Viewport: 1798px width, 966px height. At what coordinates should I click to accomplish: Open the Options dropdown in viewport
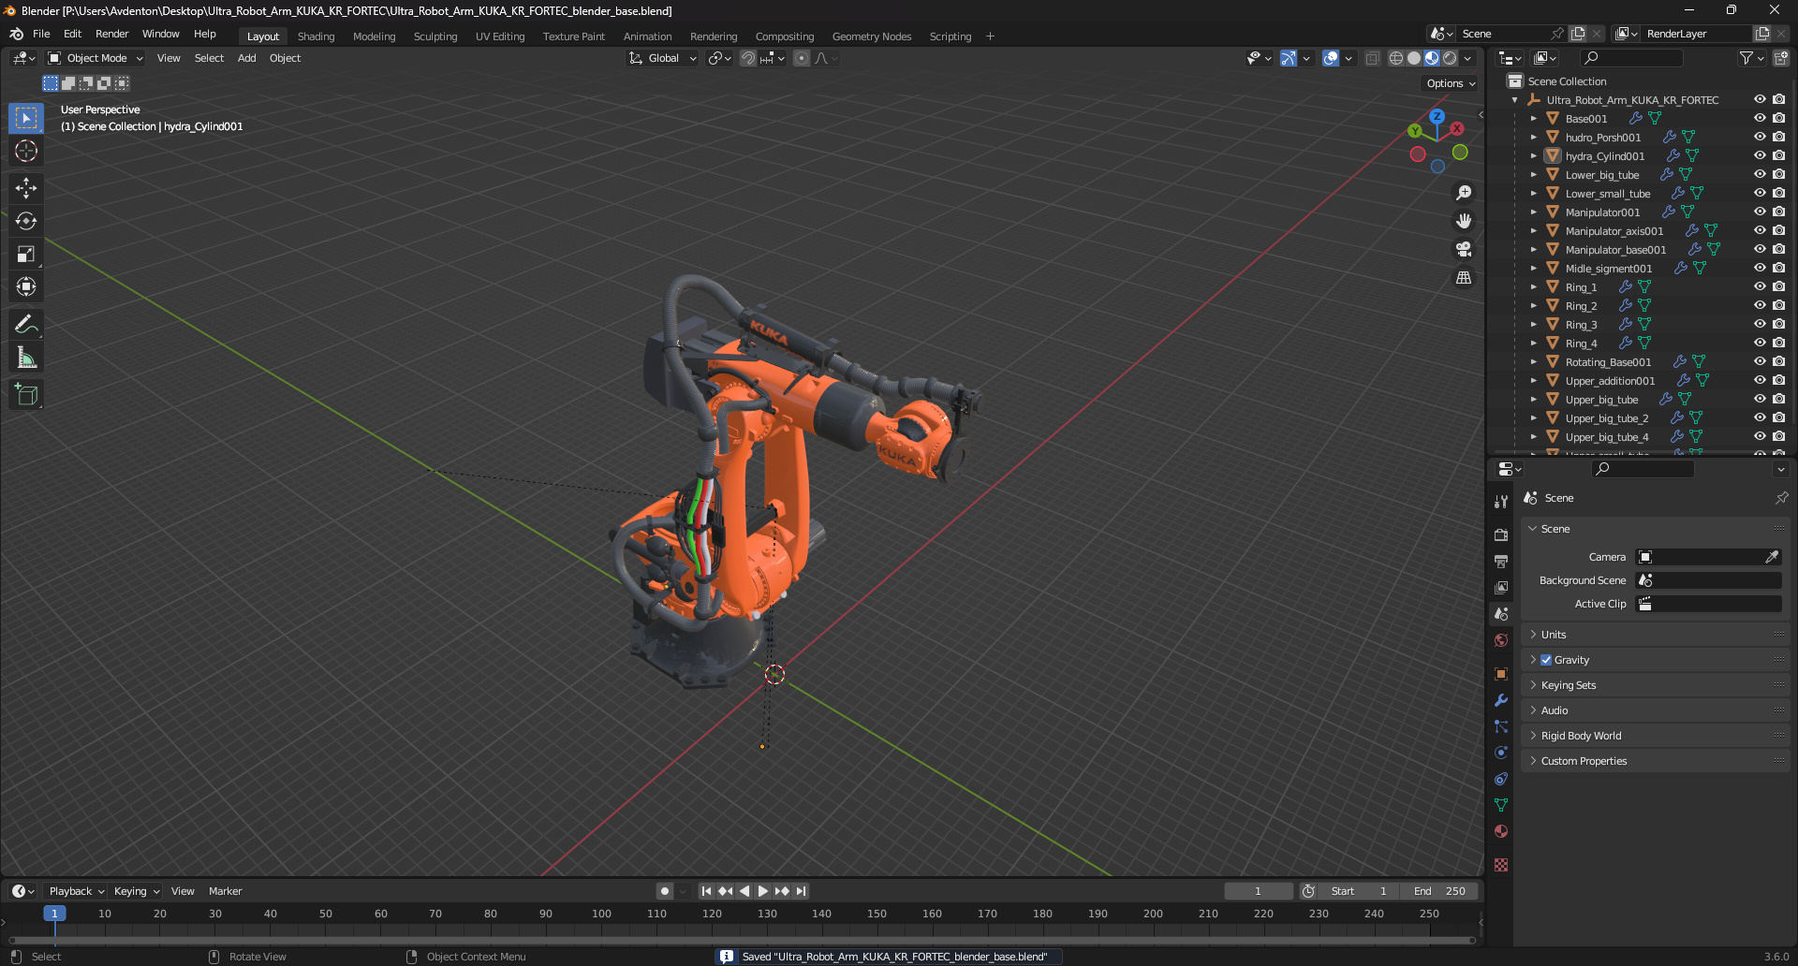(1451, 83)
